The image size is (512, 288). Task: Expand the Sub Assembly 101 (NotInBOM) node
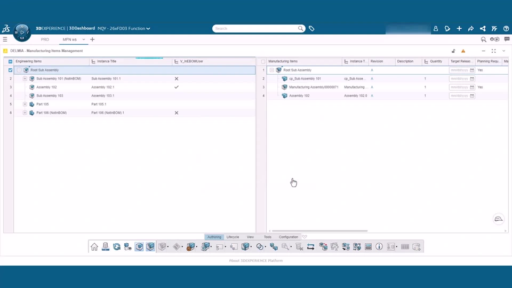pyautogui.click(x=25, y=79)
